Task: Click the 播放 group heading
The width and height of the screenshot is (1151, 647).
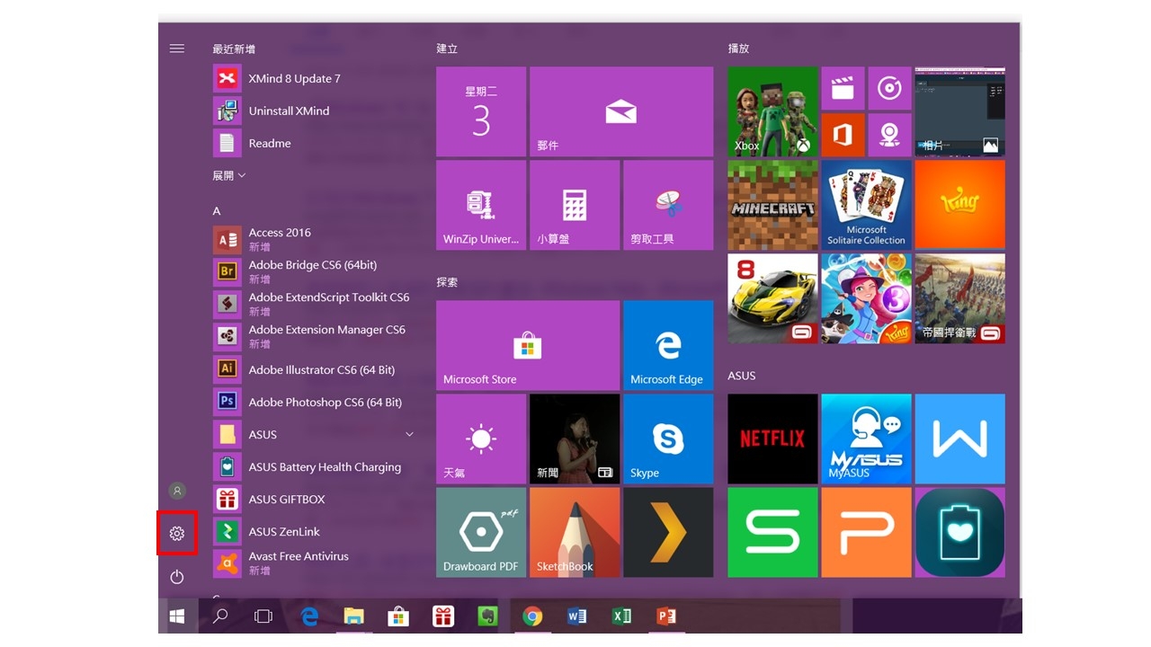Action: (x=738, y=49)
